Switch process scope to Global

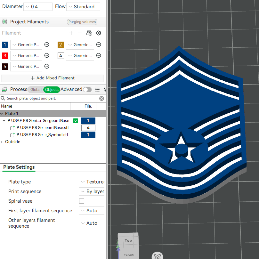[x=36, y=90]
